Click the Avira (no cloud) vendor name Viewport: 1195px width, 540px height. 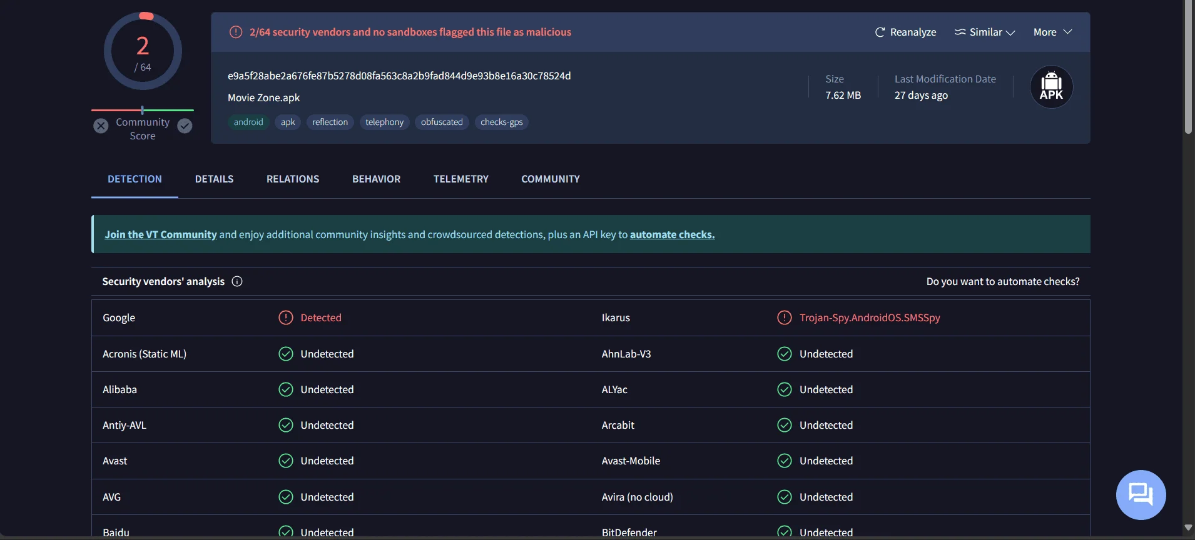(x=638, y=497)
